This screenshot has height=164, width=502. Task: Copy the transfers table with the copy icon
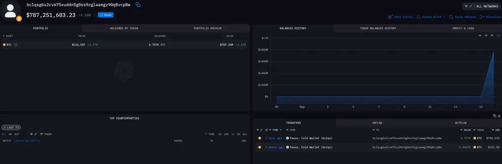click(x=494, y=116)
